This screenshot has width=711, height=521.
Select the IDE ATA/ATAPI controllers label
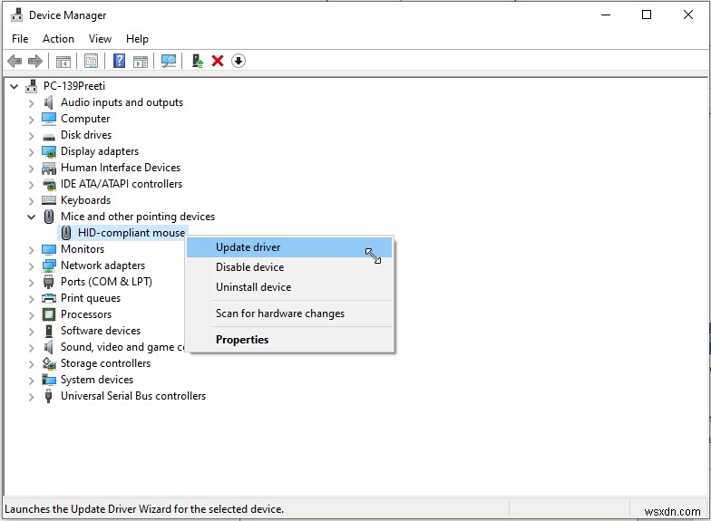click(x=122, y=184)
